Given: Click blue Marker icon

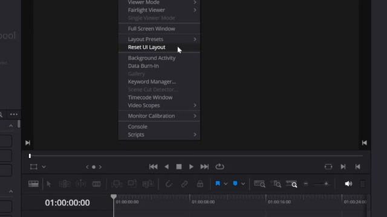Looking at the screenshot, I should [235, 183].
